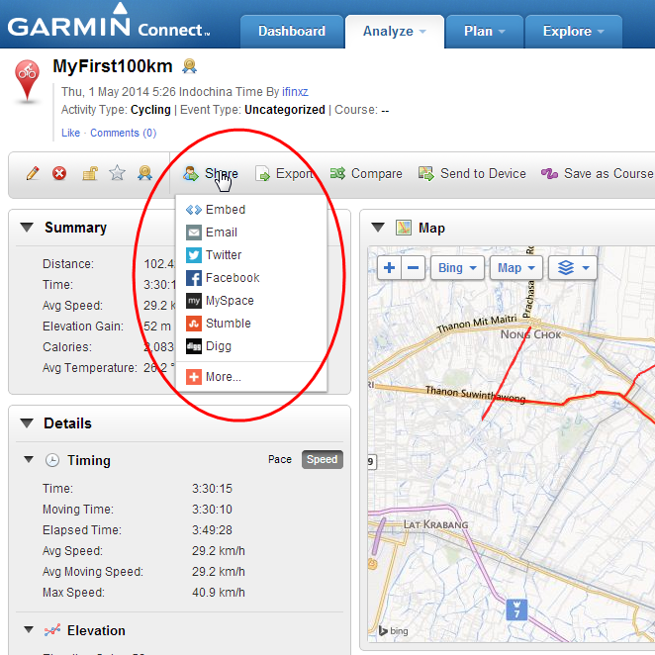This screenshot has width=655, height=655.
Task: Collapse the Summary panel
Action: pos(27,228)
